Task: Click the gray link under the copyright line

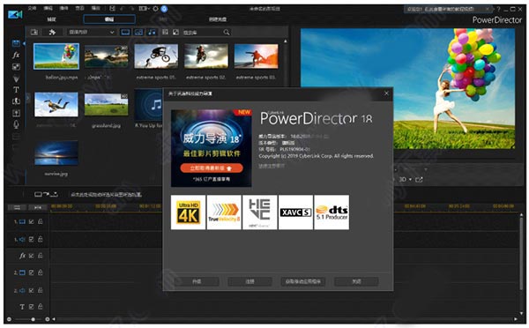Action: click(x=272, y=166)
